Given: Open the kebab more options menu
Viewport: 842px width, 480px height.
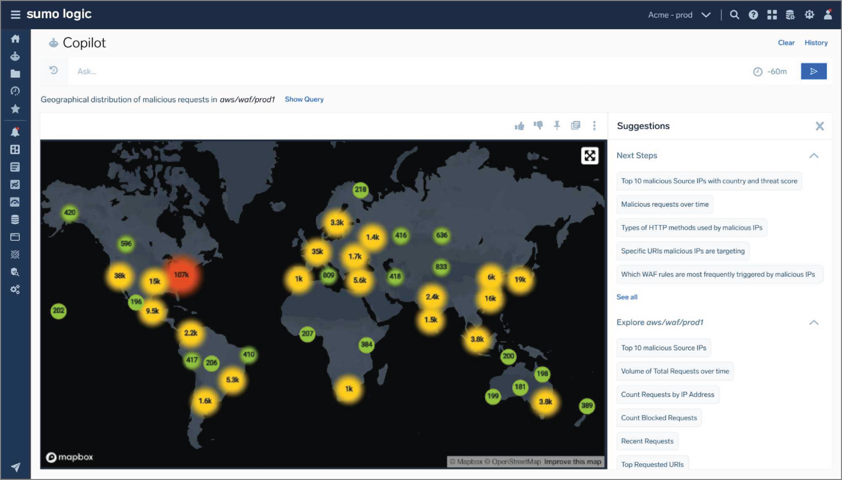Looking at the screenshot, I should (594, 126).
